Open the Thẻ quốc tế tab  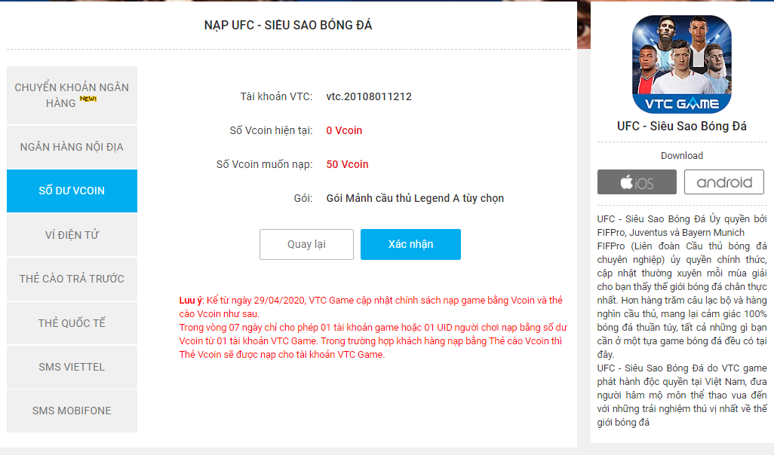click(x=72, y=323)
